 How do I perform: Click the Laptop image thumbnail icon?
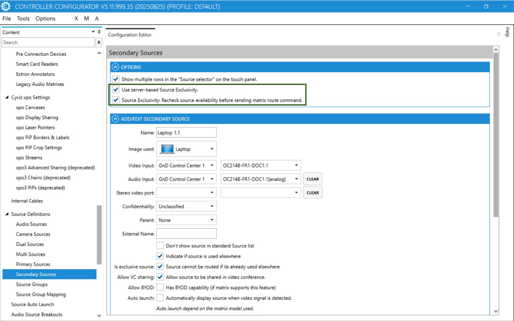point(167,149)
